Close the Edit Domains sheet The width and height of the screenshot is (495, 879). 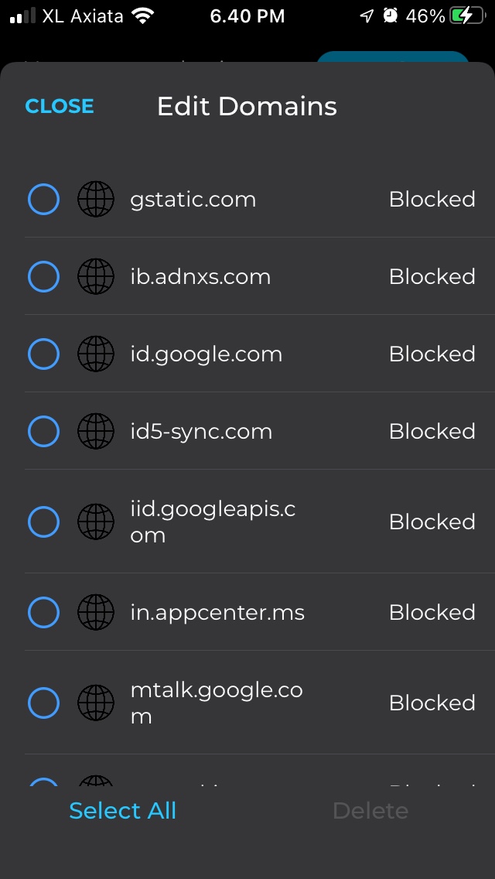click(x=60, y=106)
